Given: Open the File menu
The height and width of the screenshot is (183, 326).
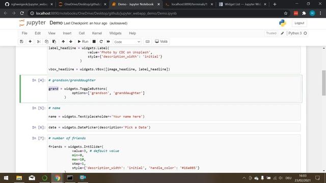Looking at the screenshot, I should [x=24, y=33].
